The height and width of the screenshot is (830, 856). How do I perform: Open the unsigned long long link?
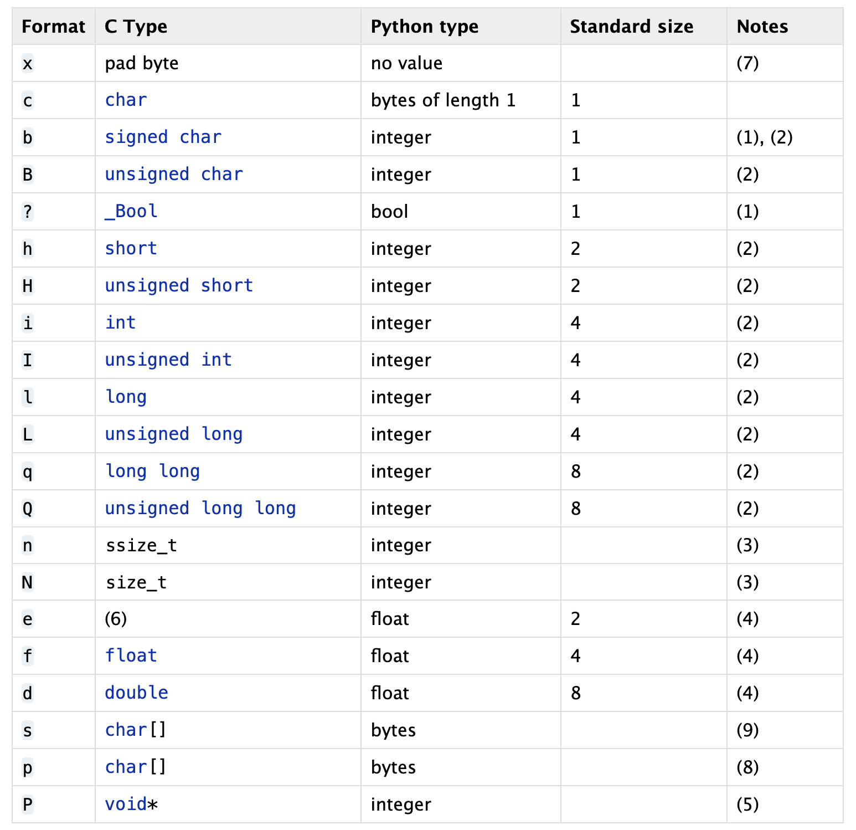[x=200, y=509]
